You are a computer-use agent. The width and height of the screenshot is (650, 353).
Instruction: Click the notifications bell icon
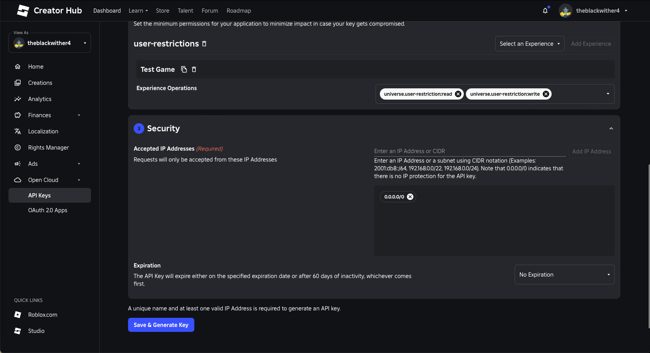coord(545,11)
